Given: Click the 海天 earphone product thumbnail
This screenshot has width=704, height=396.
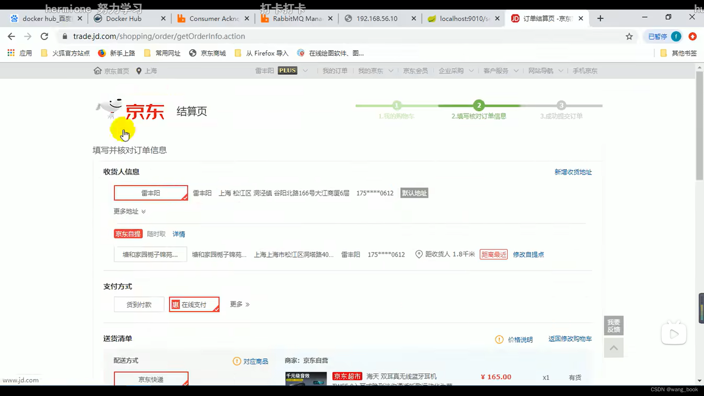Looking at the screenshot, I should (306, 378).
